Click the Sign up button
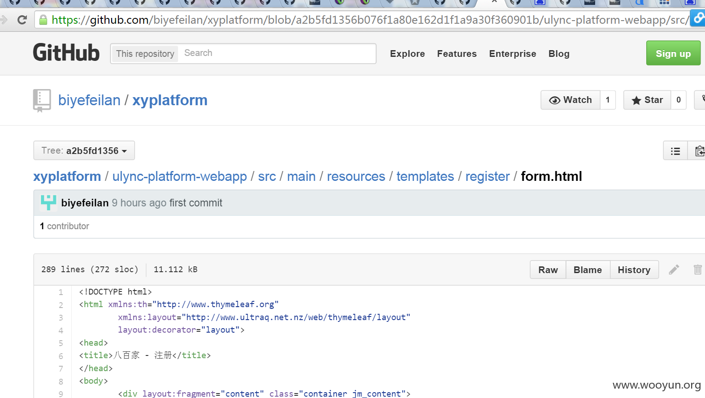Viewport: 705px width, 398px height. (673, 53)
